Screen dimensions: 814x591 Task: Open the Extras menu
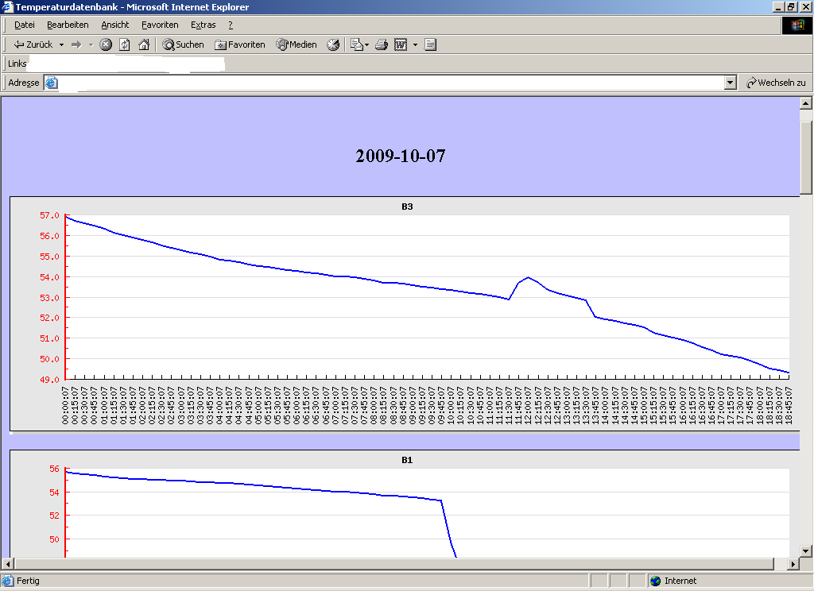pyautogui.click(x=203, y=25)
